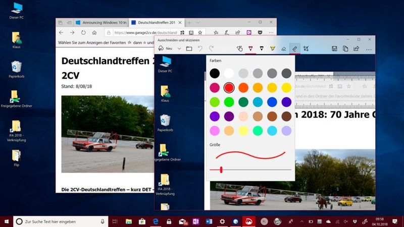Undo last stroke in Ausschneiden und skizzieren

(x=200, y=48)
